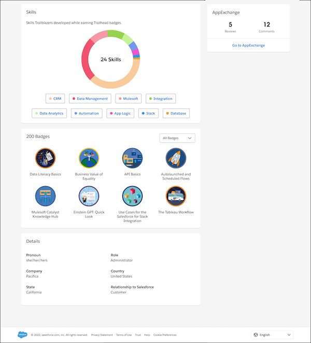
Task: Open the Autolaunched and Scheduled Flows badge icon
Action: (176, 158)
